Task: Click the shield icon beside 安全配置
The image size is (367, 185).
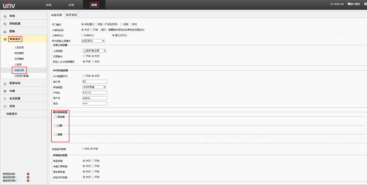Action: click(x=5, y=99)
